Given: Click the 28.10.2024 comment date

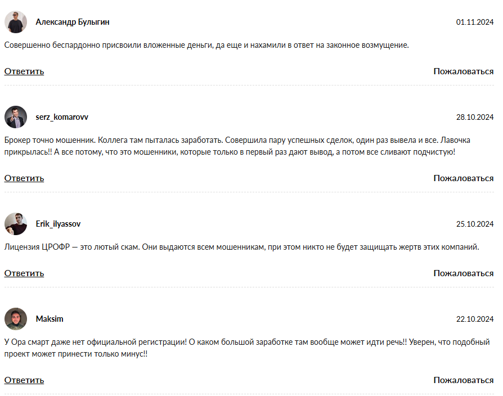Looking at the screenshot, I should click(x=474, y=118).
